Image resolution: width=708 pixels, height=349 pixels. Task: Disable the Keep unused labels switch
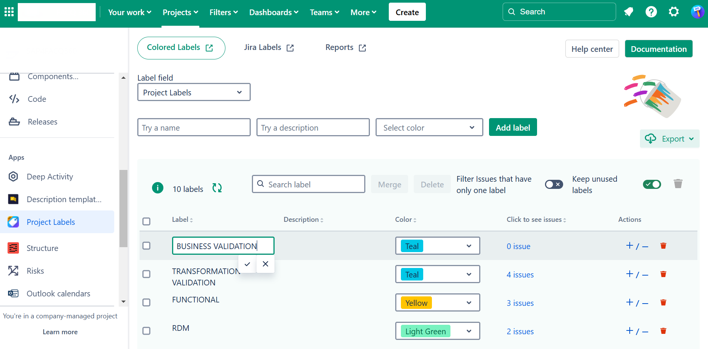point(652,184)
